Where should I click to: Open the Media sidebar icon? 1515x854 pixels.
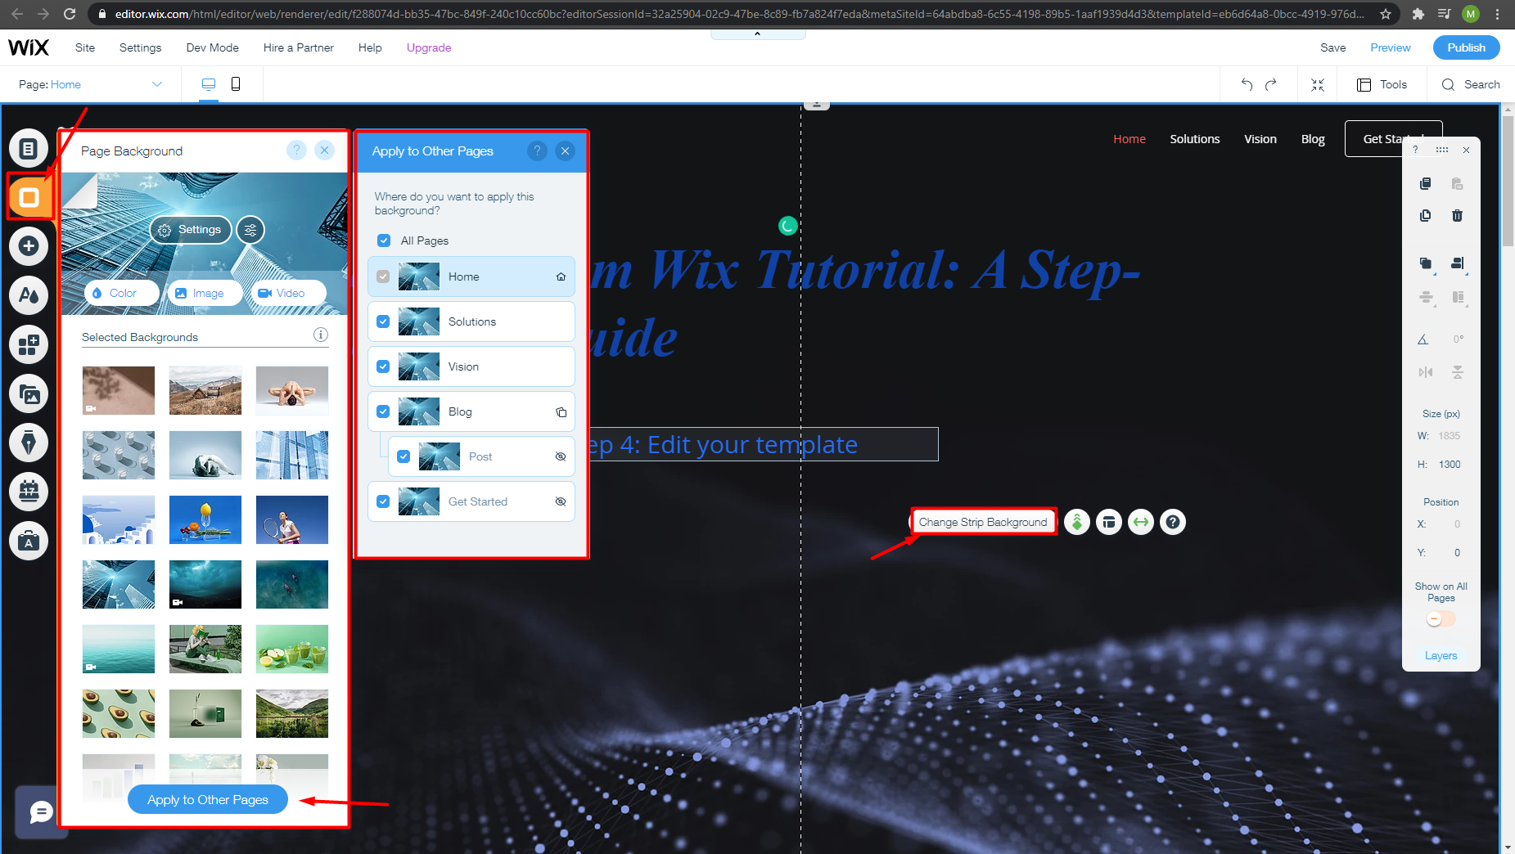pyautogui.click(x=29, y=393)
